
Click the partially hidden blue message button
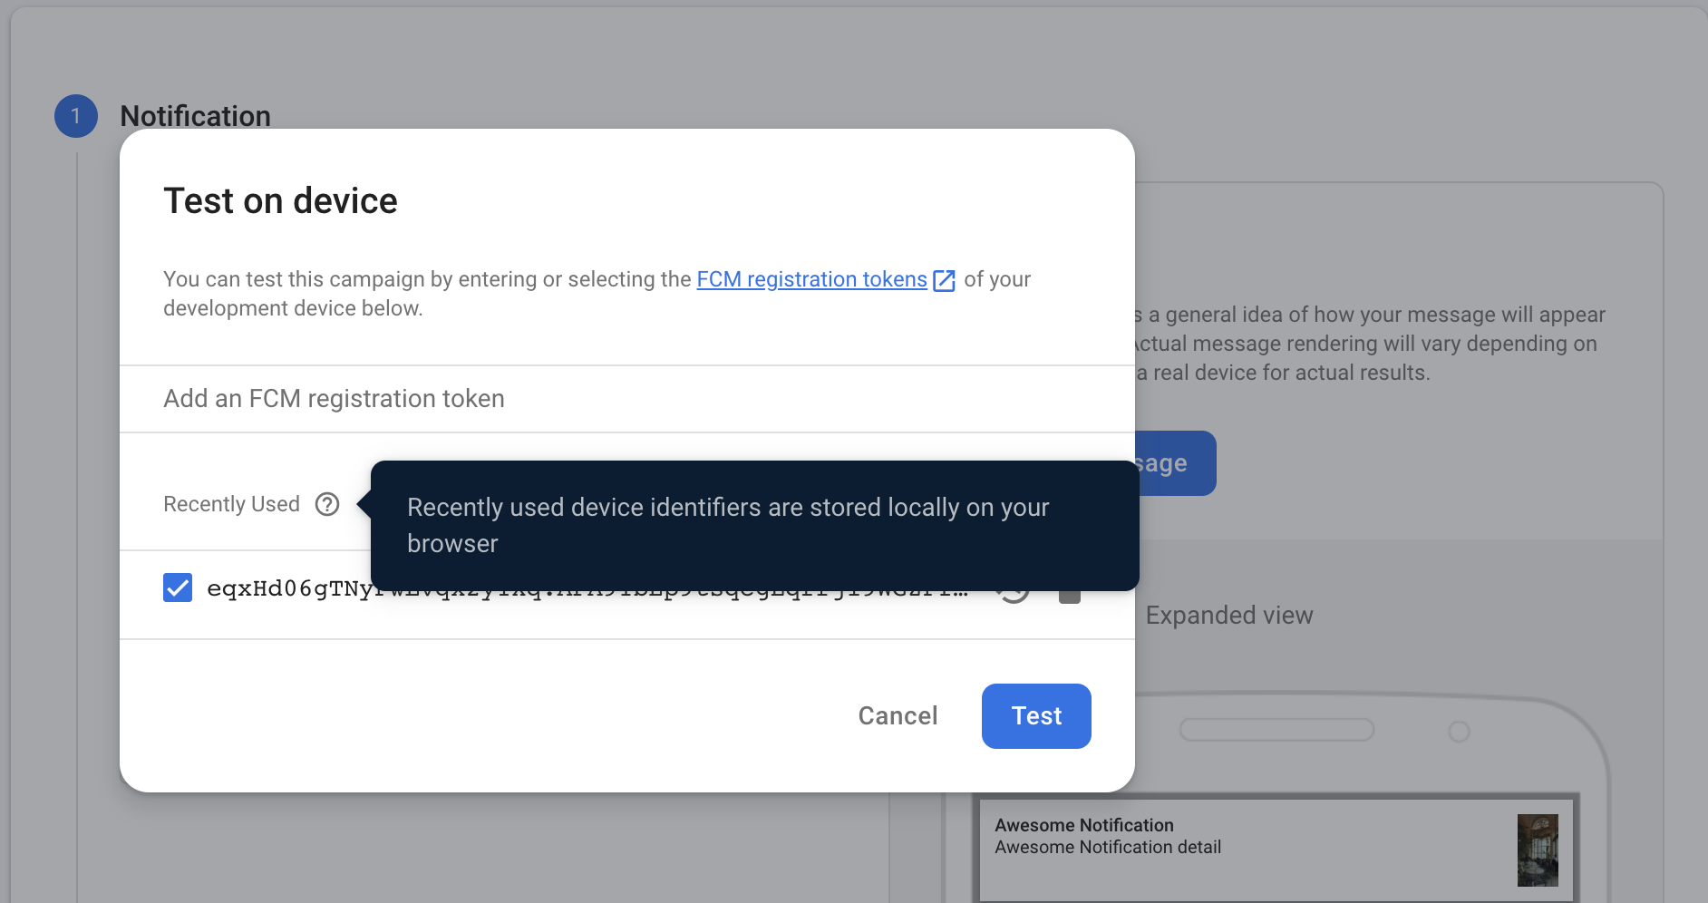point(1175,463)
